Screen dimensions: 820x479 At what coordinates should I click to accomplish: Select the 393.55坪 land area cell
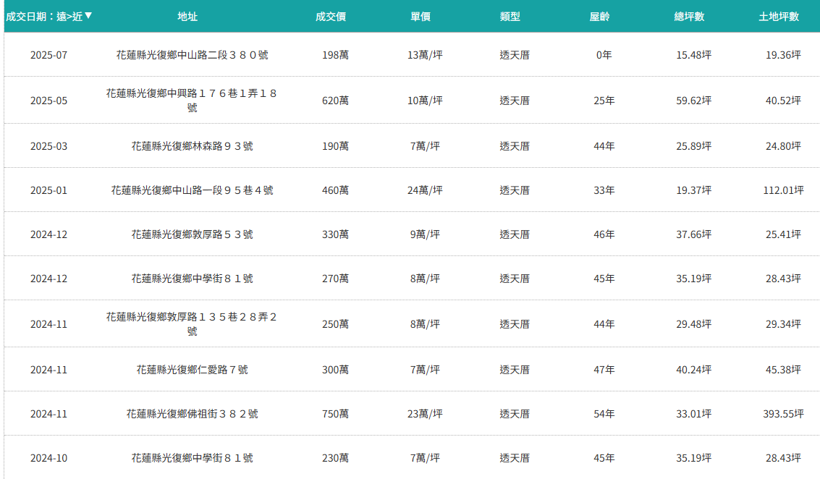[x=783, y=414]
